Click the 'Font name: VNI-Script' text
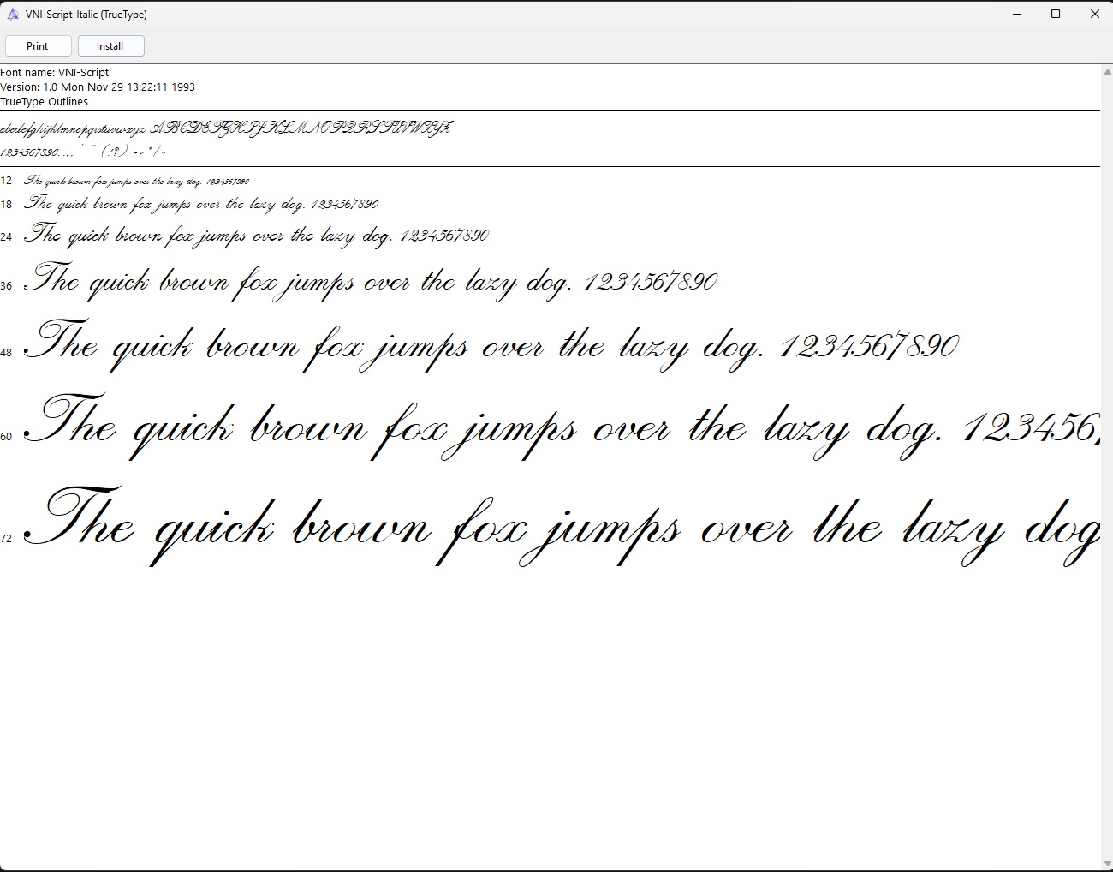 55,73
